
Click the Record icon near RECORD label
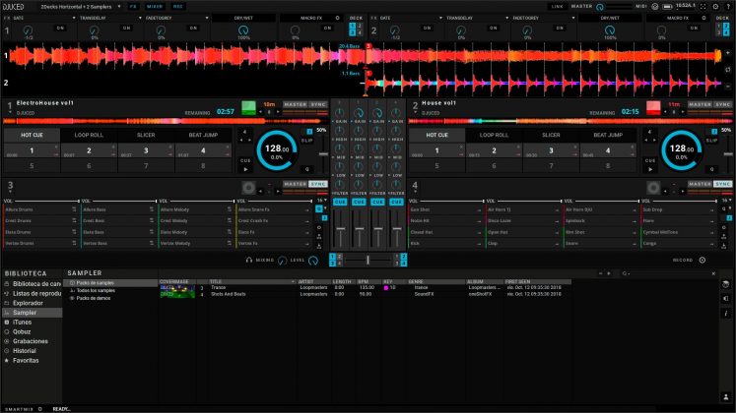(x=703, y=260)
